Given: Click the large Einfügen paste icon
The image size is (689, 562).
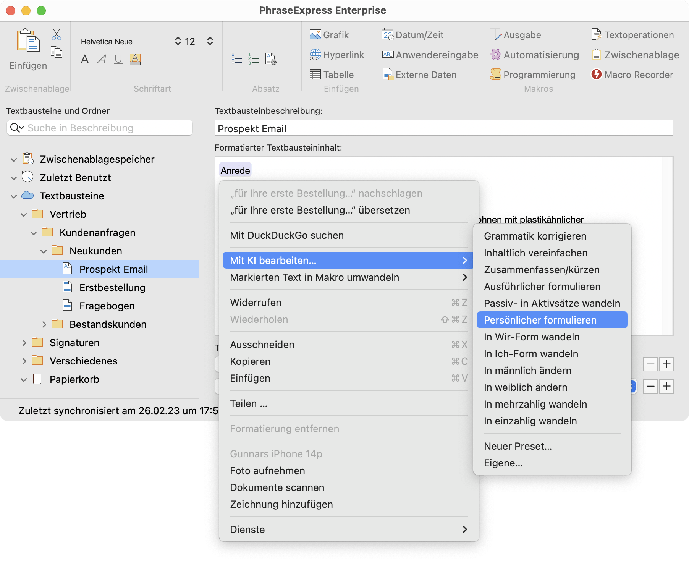Looking at the screenshot, I should tap(28, 40).
